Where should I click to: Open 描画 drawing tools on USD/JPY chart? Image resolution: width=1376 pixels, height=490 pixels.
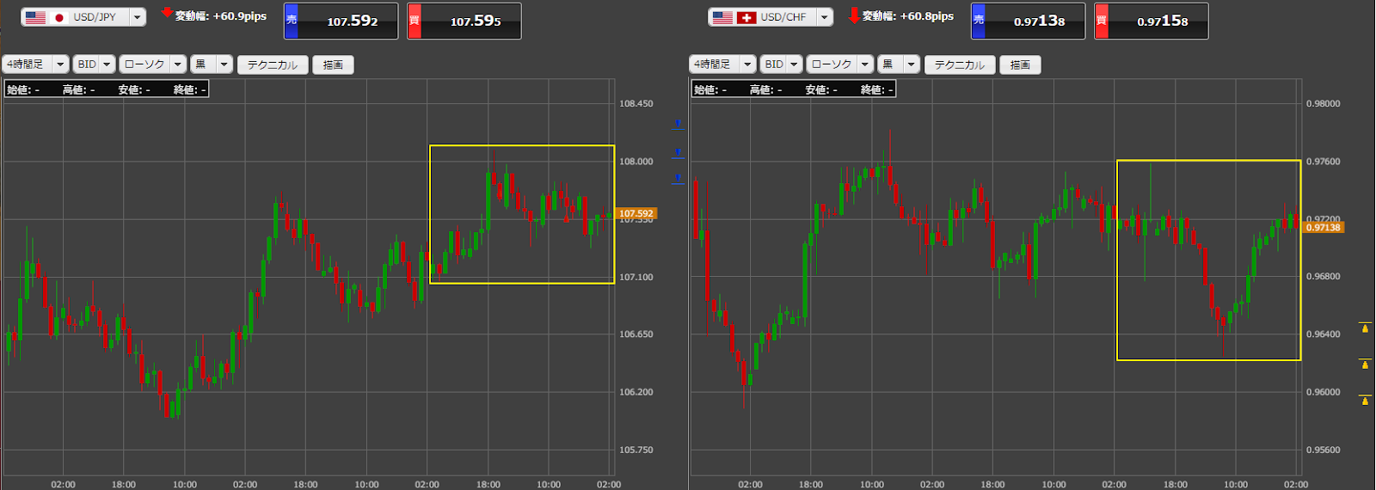pos(333,64)
